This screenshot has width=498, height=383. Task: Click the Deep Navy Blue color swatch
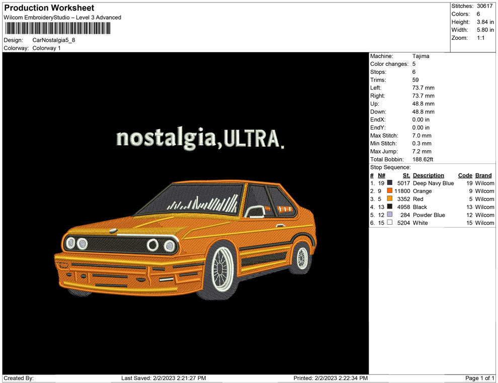390,183
